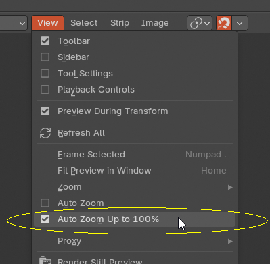The height and width of the screenshot is (264, 270).
Task: Click the Refresh All circular arrows icon
Action: pos(45,133)
